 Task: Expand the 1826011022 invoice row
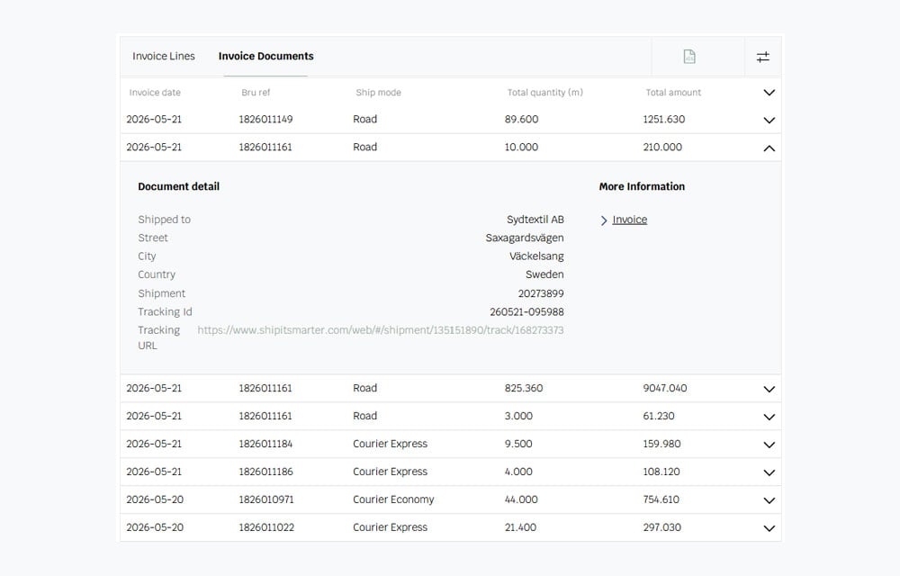[x=769, y=528]
